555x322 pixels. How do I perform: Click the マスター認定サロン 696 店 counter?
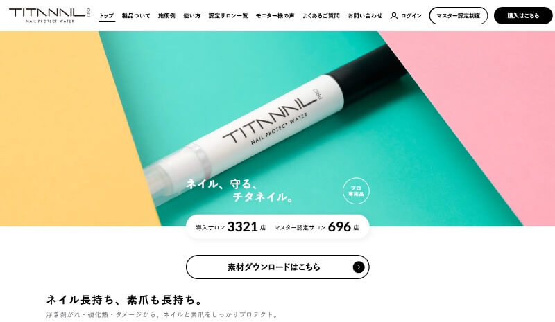(316, 227)
